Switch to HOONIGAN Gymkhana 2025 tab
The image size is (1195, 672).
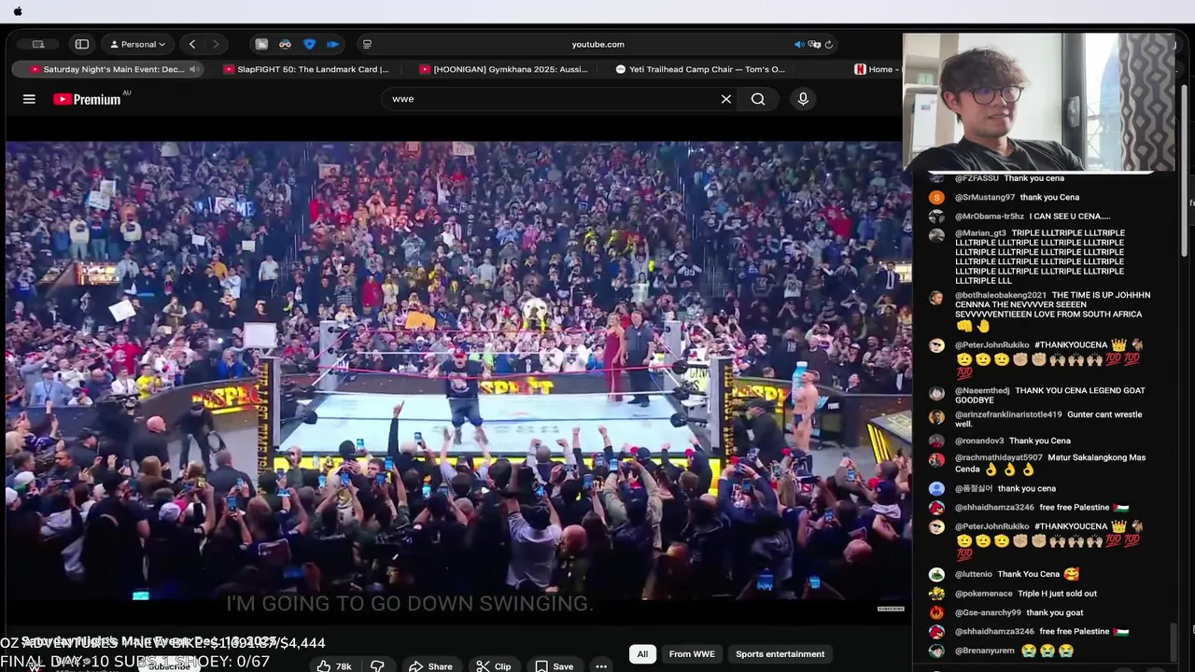pyautogui.click(x=504, y=69)
